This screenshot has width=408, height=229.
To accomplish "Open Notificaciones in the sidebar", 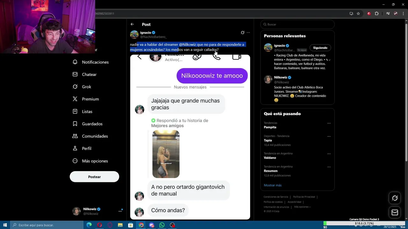I will (91, 62).
